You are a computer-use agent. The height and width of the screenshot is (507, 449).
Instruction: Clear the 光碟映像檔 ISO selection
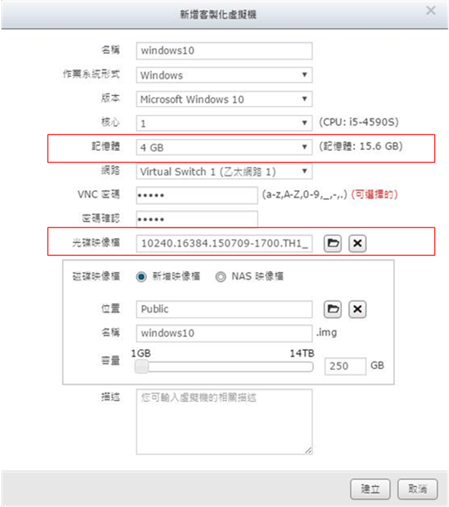pos(357,244)
